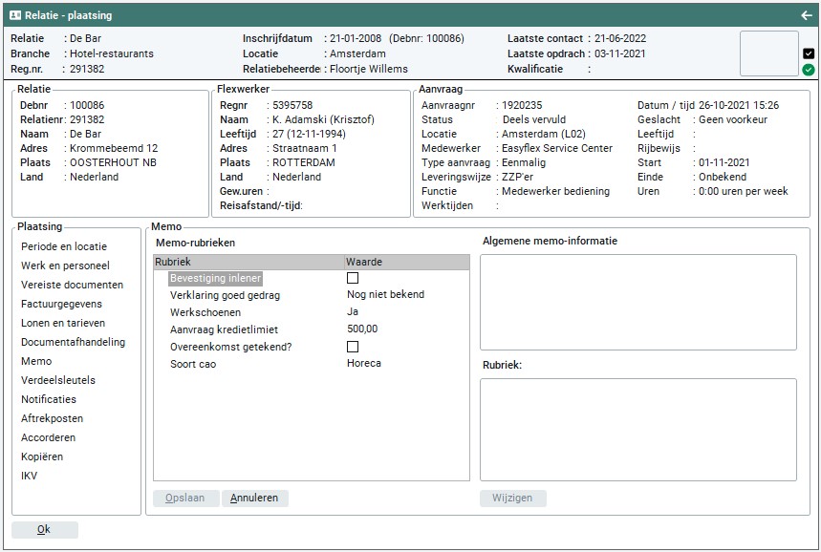Click the Opslaan button
The width and height of the screenshot is (821, 552).
pos(185,498)
